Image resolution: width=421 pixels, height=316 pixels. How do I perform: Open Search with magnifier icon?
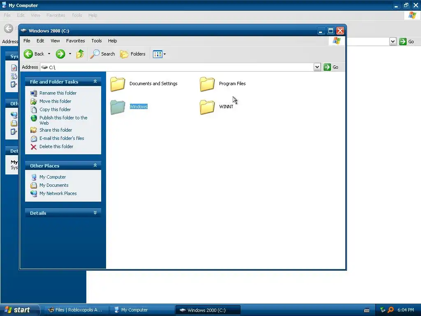[x=102, y=54]
